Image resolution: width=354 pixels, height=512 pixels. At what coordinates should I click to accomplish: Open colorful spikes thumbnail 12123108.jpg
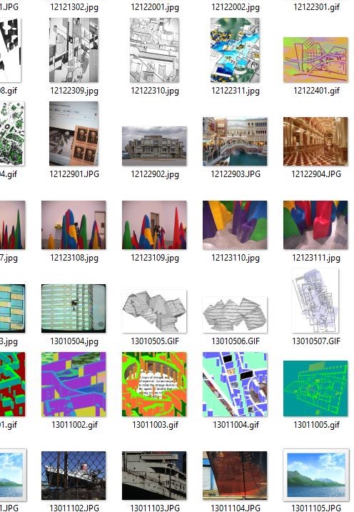point(74,225)
